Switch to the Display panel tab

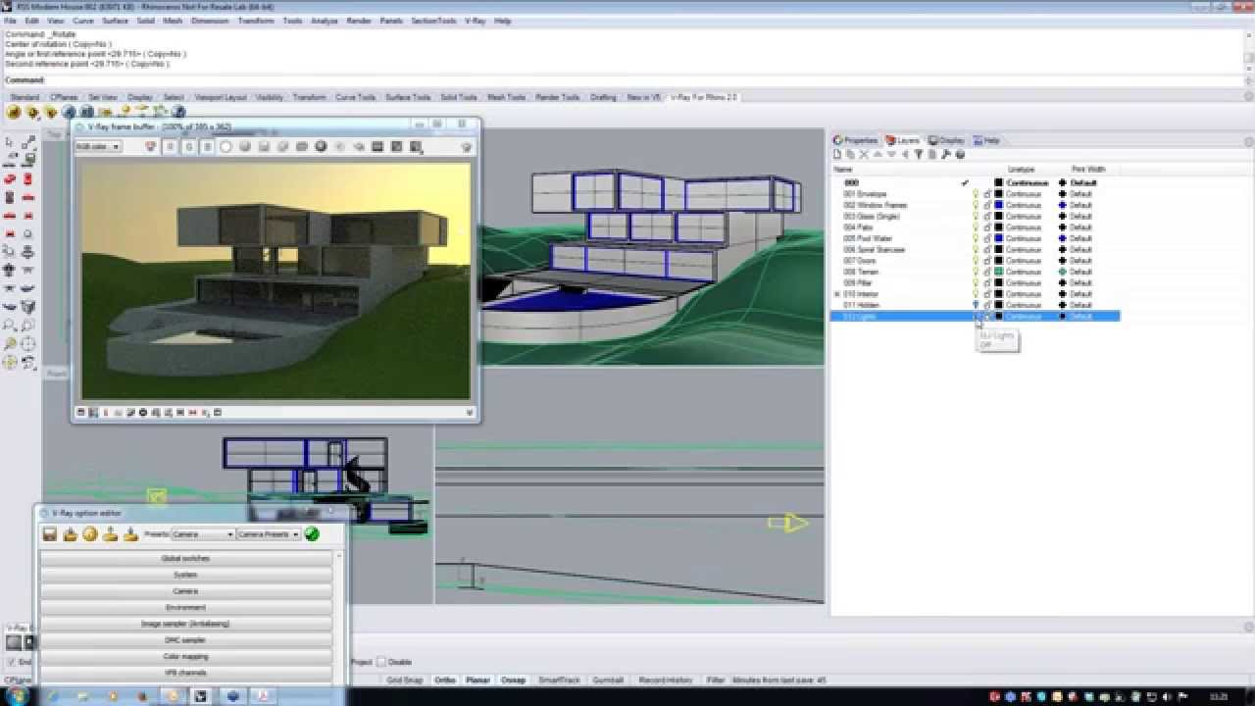947,140
